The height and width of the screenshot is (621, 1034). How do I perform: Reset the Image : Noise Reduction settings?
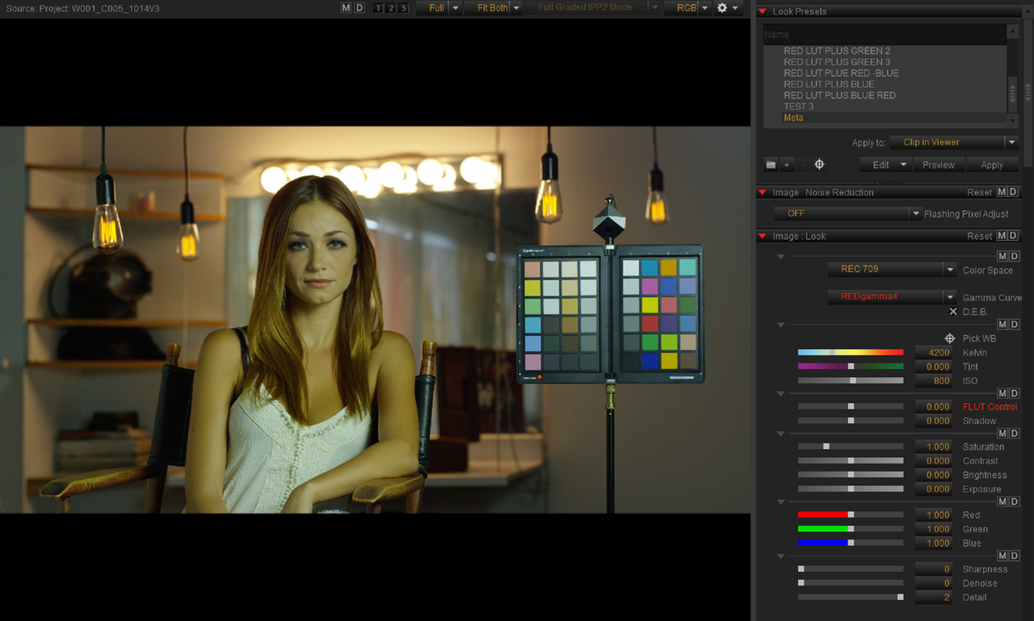point(979,192)
